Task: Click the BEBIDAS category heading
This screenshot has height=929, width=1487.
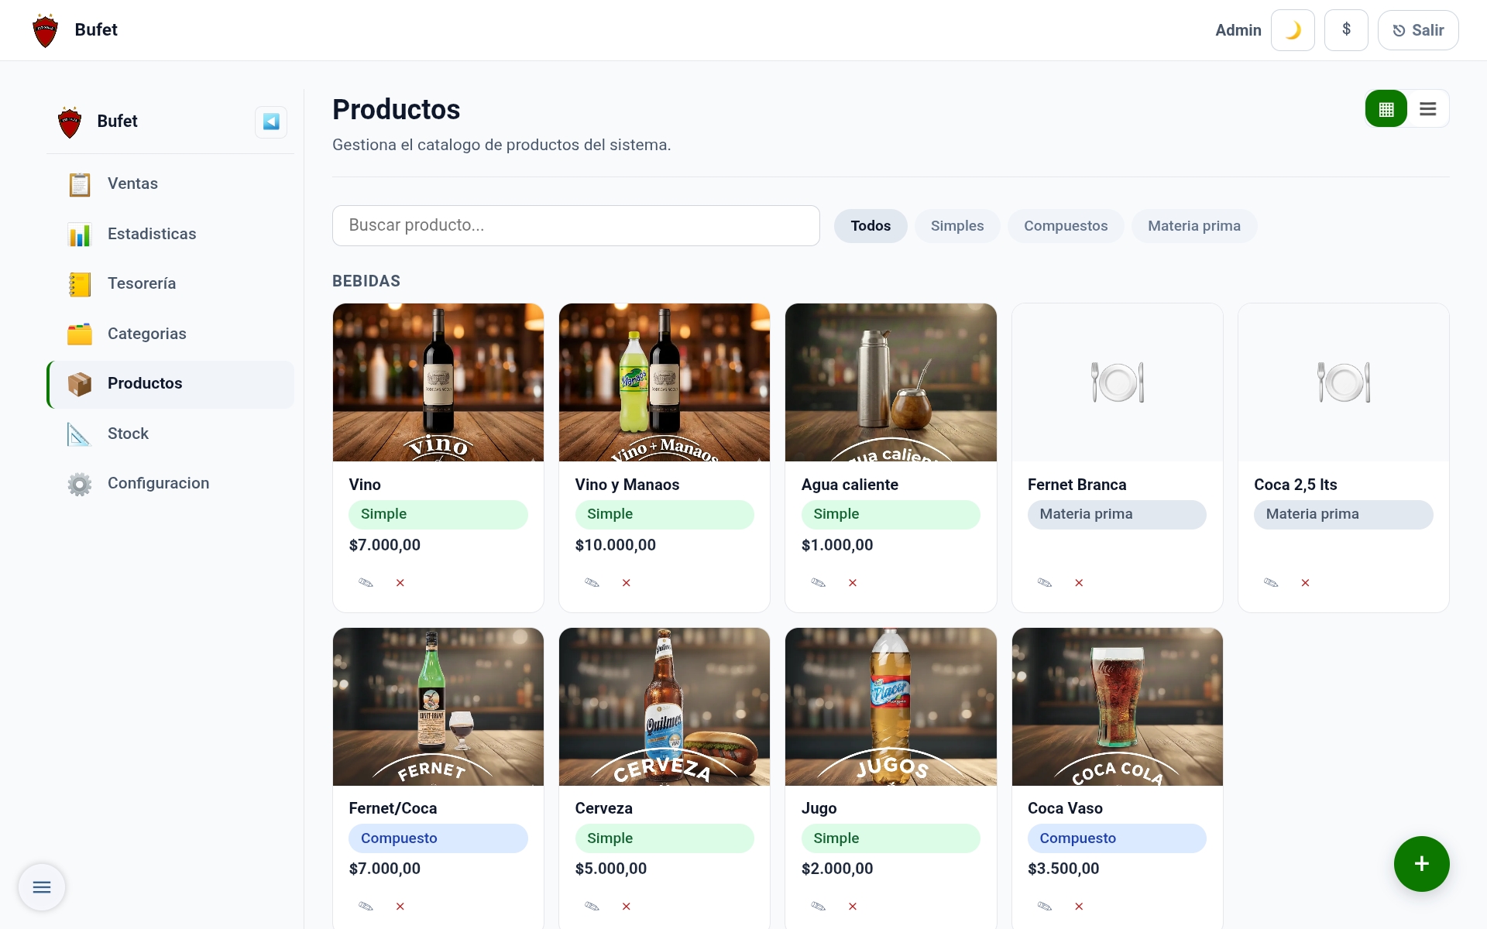Action: 366,281
